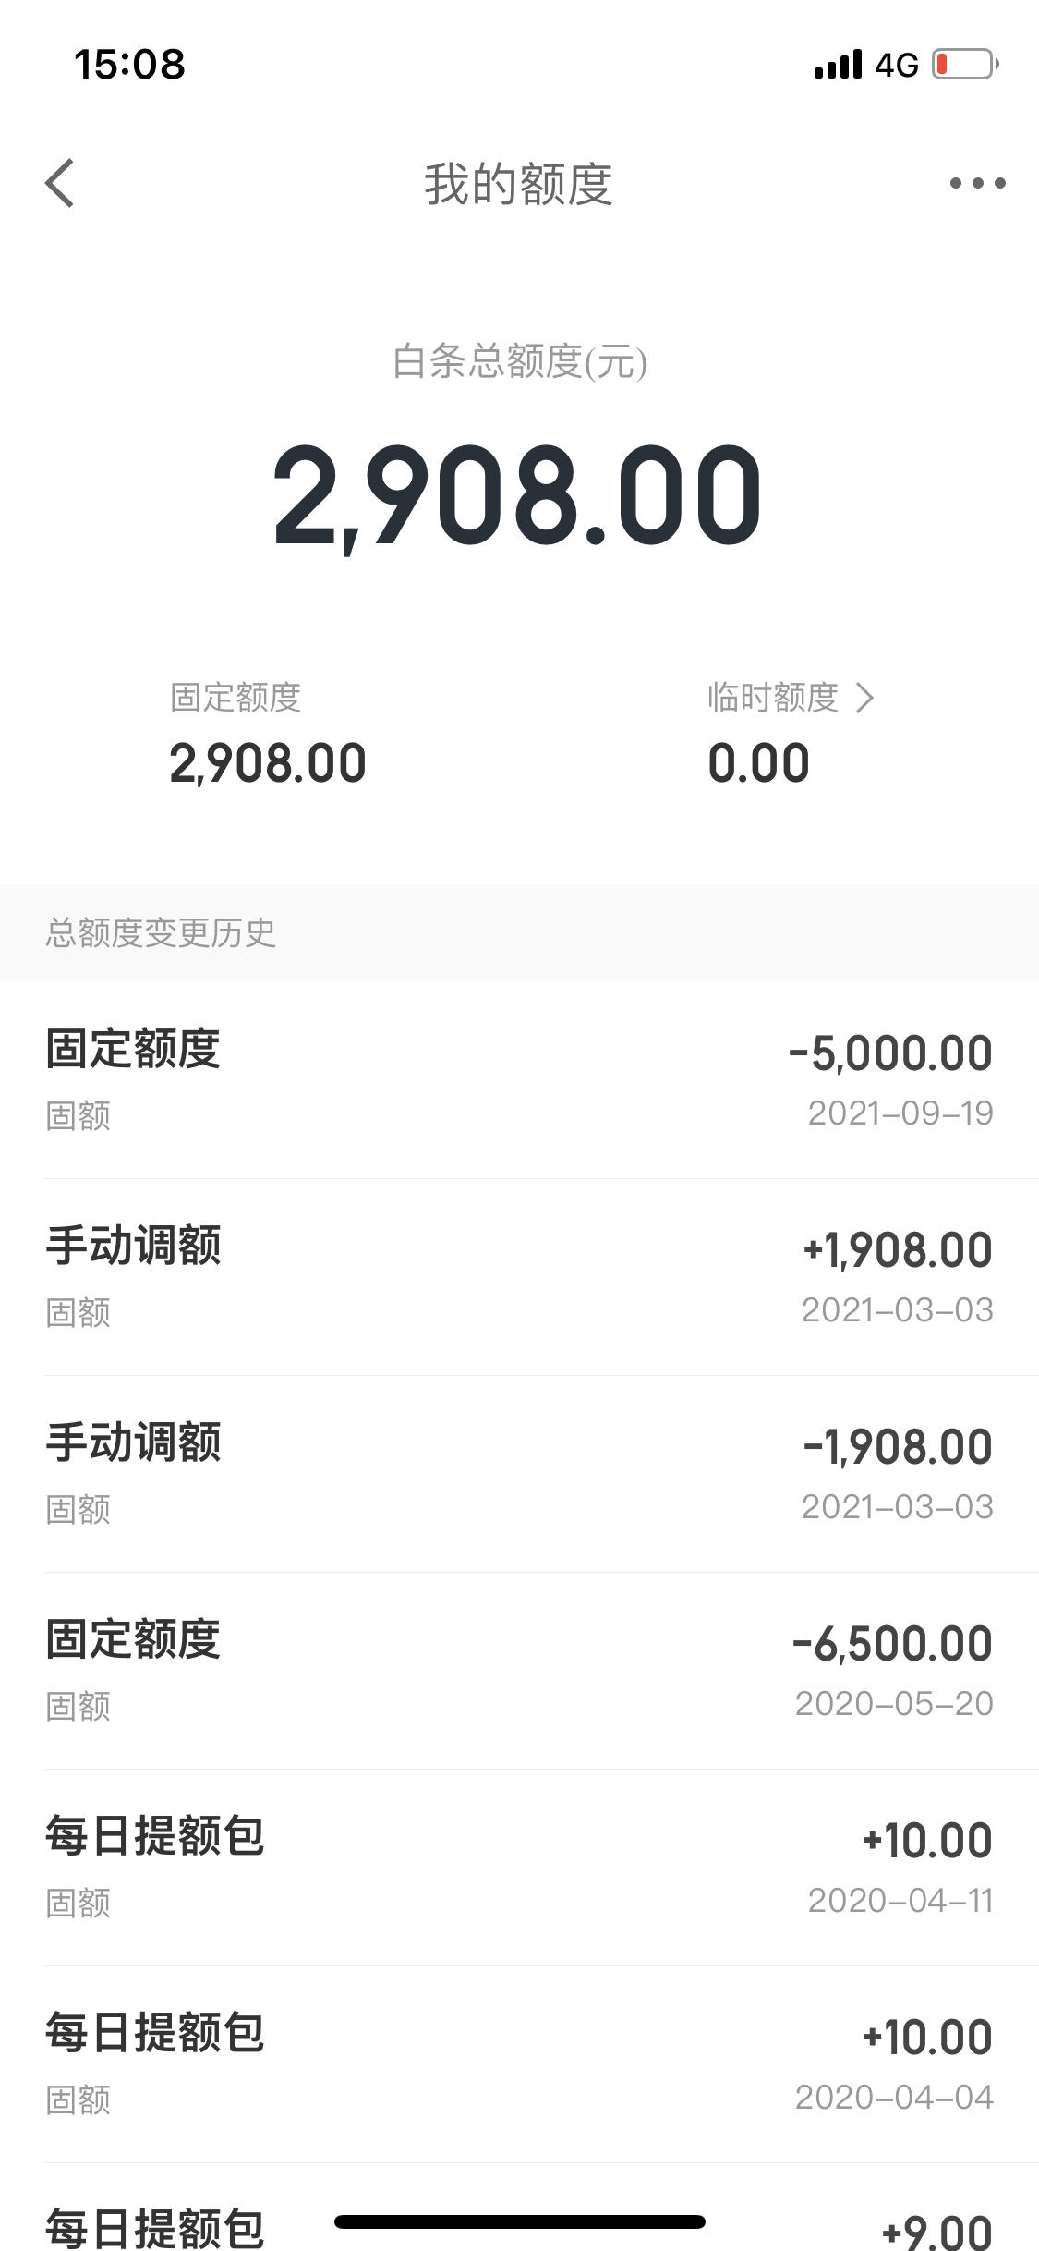The height and width of the screenshot is (2251, 1039).
Task: Open the 每日提额包 entry dated 2020-04-04
Action: click(x=519, y=2064)
